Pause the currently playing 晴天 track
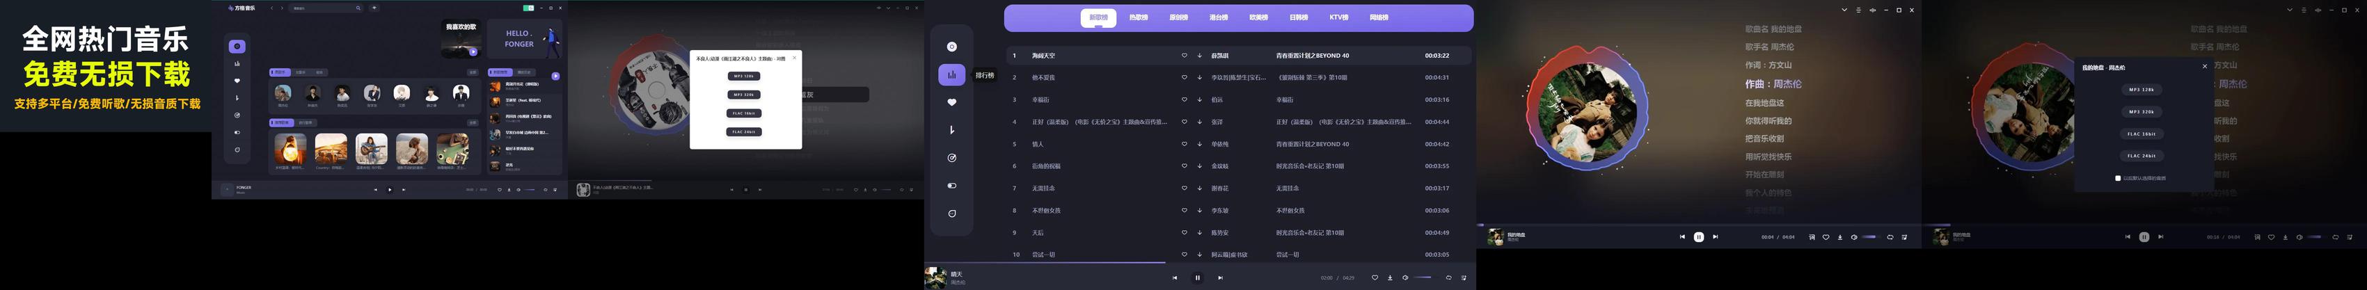Screen dimensions: 2367x290 click(1197, 278)
